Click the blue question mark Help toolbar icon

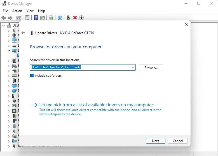coord(36,18)
